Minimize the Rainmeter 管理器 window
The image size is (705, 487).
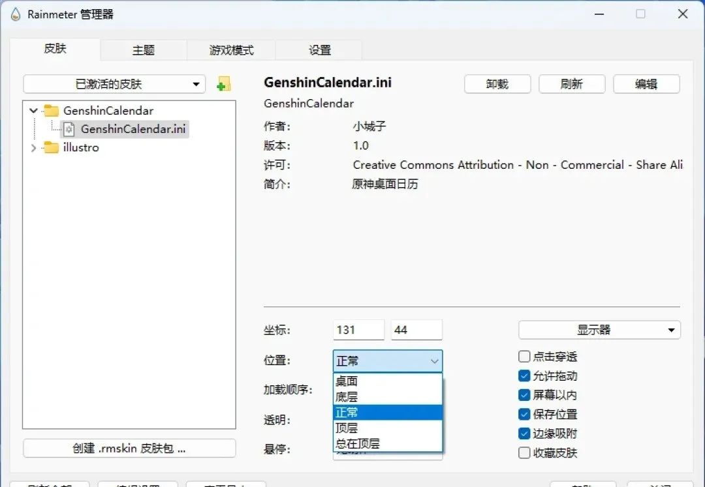point(599,14)
